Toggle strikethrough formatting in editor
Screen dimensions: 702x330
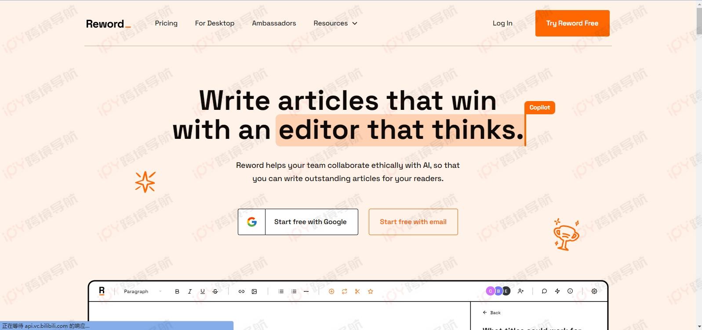tap(215, 291)
